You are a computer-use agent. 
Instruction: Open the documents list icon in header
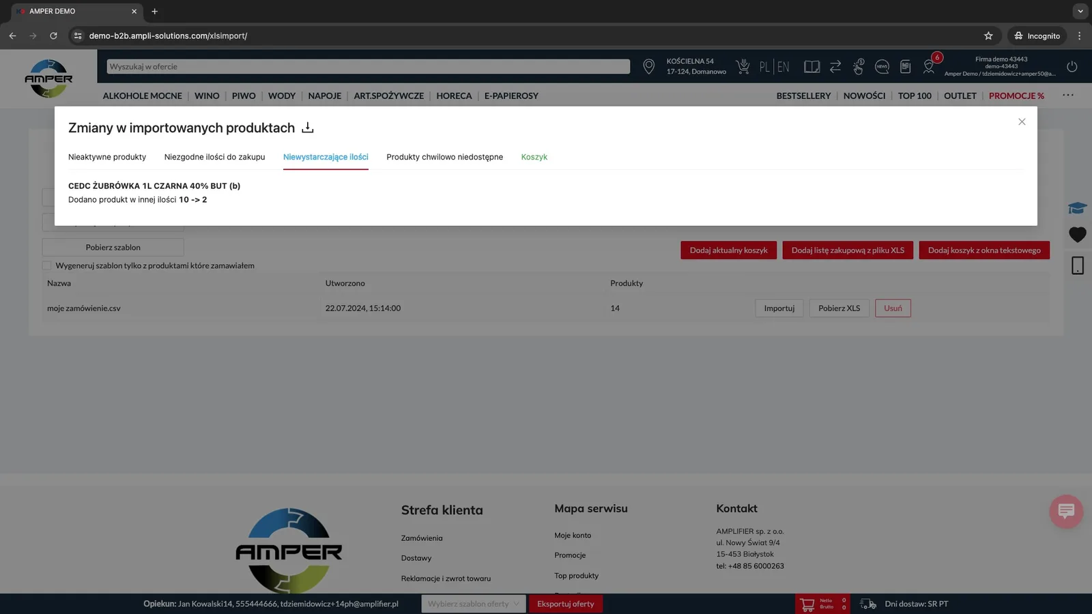[x=906, y=66]
